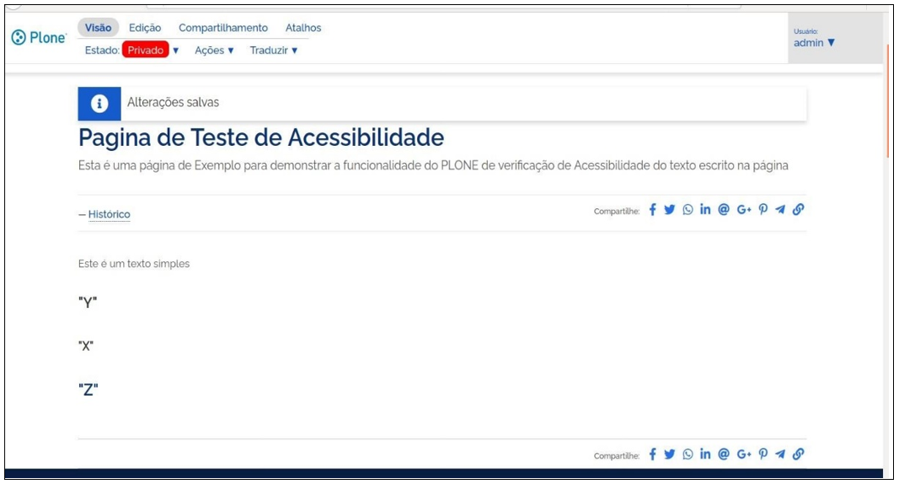Share on Facebook from the bottom share bar
Screen dimensions: 899x484
pos(652,454)
